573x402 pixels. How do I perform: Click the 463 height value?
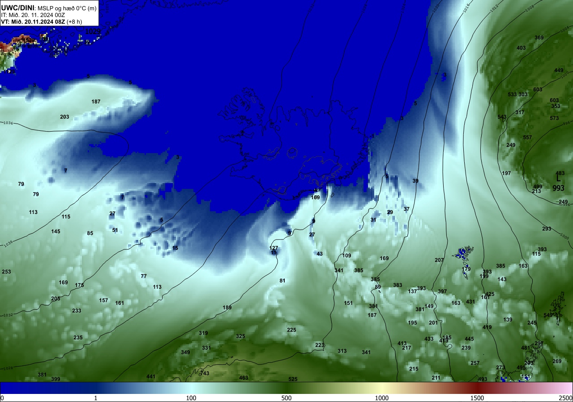pos(244,378)
